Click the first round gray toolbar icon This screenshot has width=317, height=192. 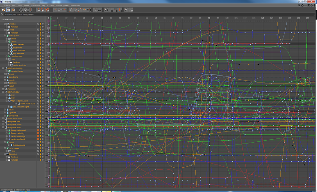click(x=21, y=10)
